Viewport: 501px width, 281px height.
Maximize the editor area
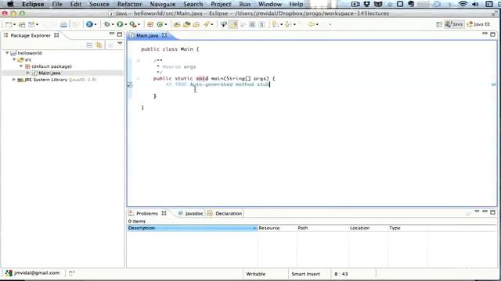click(492, 34)
